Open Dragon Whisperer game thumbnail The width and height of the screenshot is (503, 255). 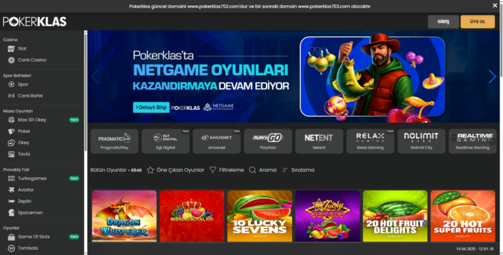click(x=124, y=216)
